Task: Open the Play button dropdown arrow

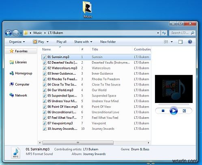Action: tap(47, 42)
